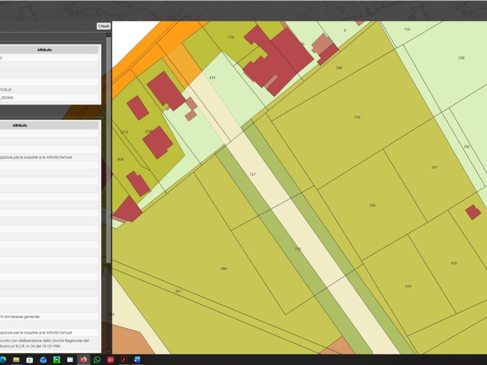The height and width of the screenshot is (365, 487).
Task: Open WhatsApp from the taskbar
Action: (x=97, y=360)
